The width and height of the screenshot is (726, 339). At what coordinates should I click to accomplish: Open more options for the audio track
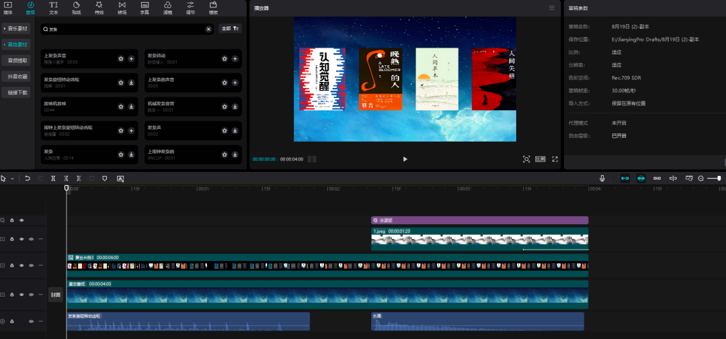coord(41,321)
